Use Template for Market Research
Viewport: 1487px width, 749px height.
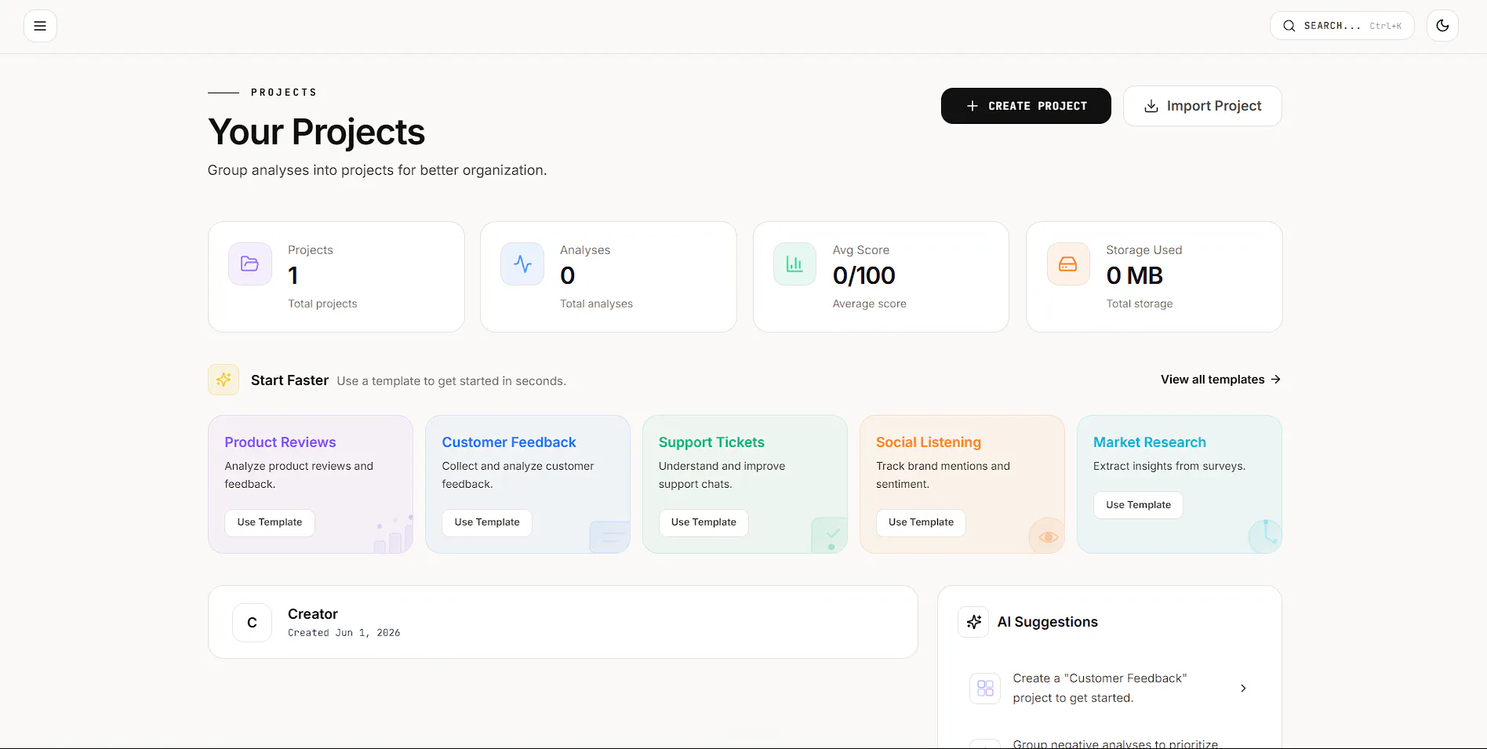click(x=1138, y=505)
